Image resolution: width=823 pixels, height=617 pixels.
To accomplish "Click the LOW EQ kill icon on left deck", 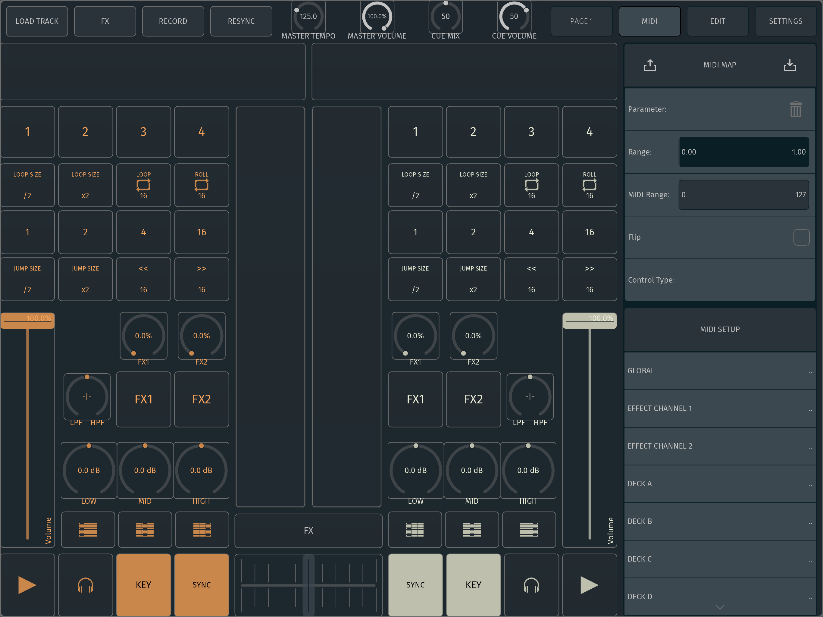I will (88, 530).
